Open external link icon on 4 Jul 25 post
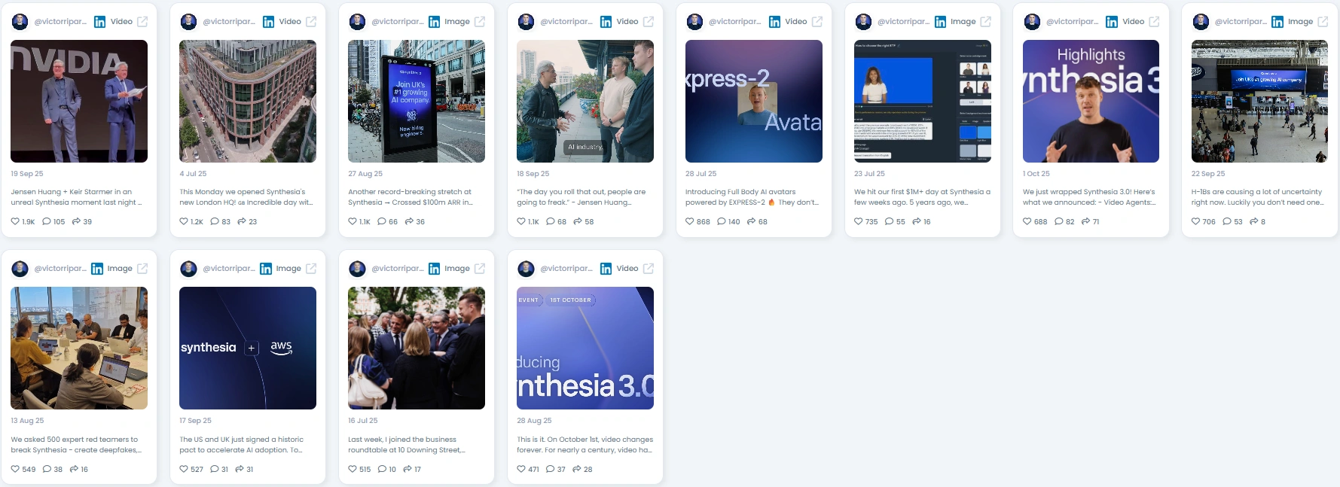The height and width of the screenshot is (487, 1340). click(311, 22)
